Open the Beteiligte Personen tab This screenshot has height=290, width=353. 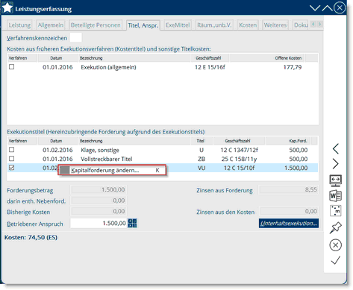(96, 25)
